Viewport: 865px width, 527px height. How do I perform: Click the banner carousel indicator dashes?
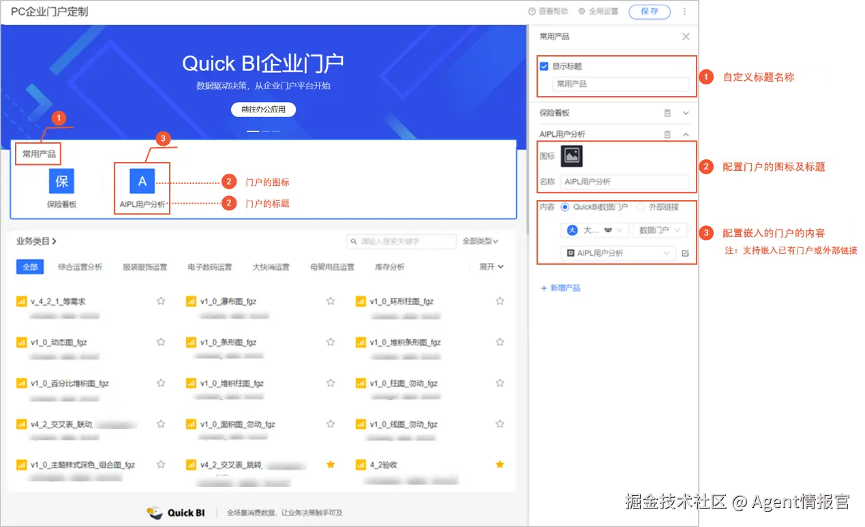click(263, 131)
